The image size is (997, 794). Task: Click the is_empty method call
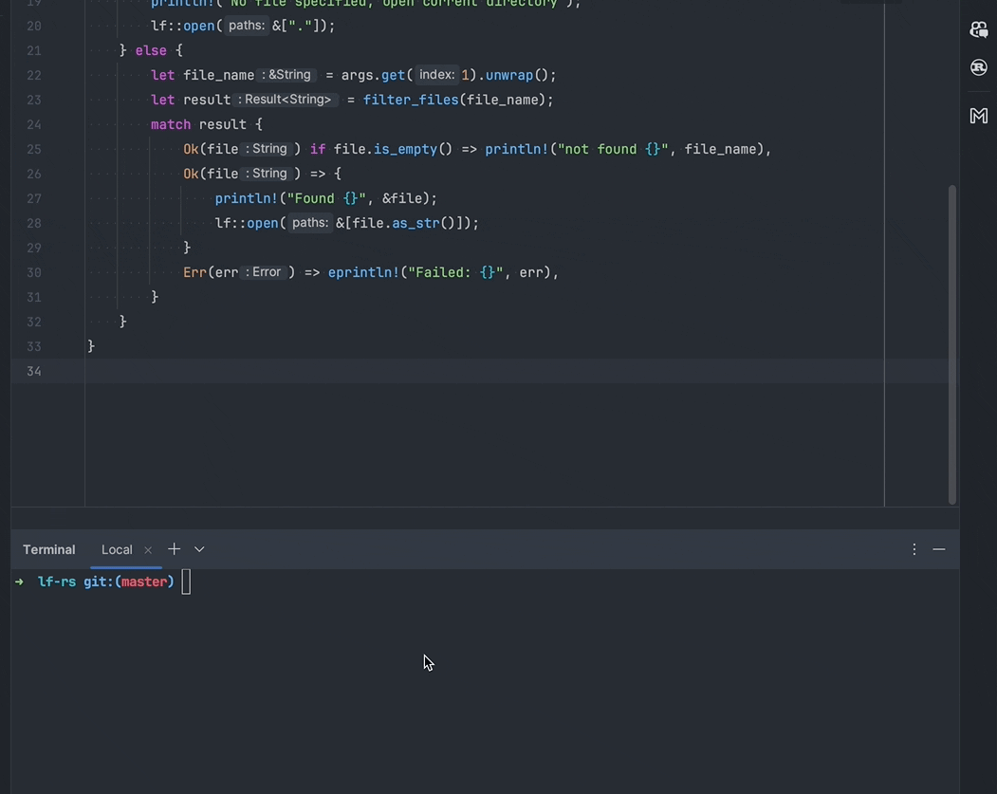(405, 149)
